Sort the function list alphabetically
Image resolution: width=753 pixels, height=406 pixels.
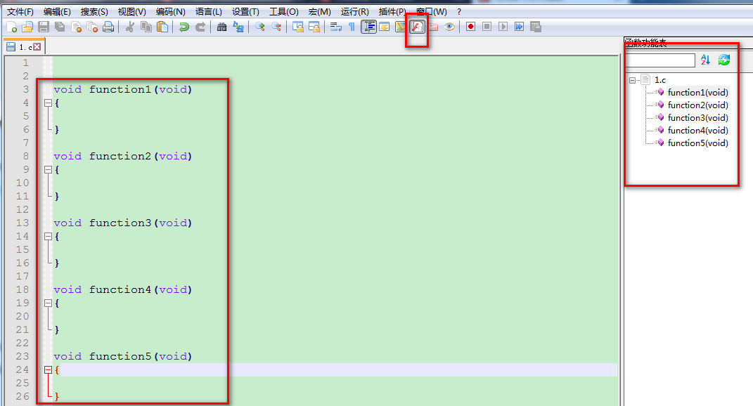704,60
